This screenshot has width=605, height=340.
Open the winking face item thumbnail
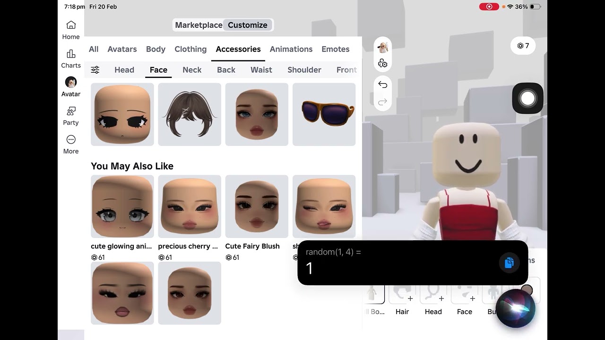tap(324, 206)
